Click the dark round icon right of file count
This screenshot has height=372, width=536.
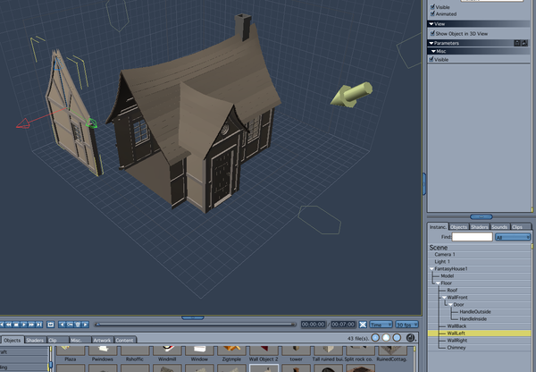tap(411, 338)
